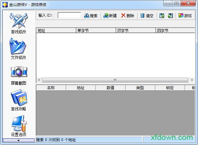Click the 金山游侠V app icon in title bar
The image size is (198, 145).
5,5
